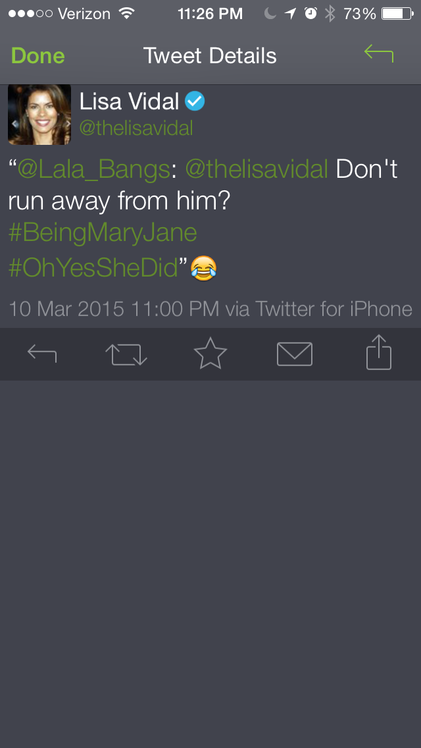Favorite the tweet with star icon
Image resolution: width=421 pixels, height=748 pixels.
(x=210, y=352)
